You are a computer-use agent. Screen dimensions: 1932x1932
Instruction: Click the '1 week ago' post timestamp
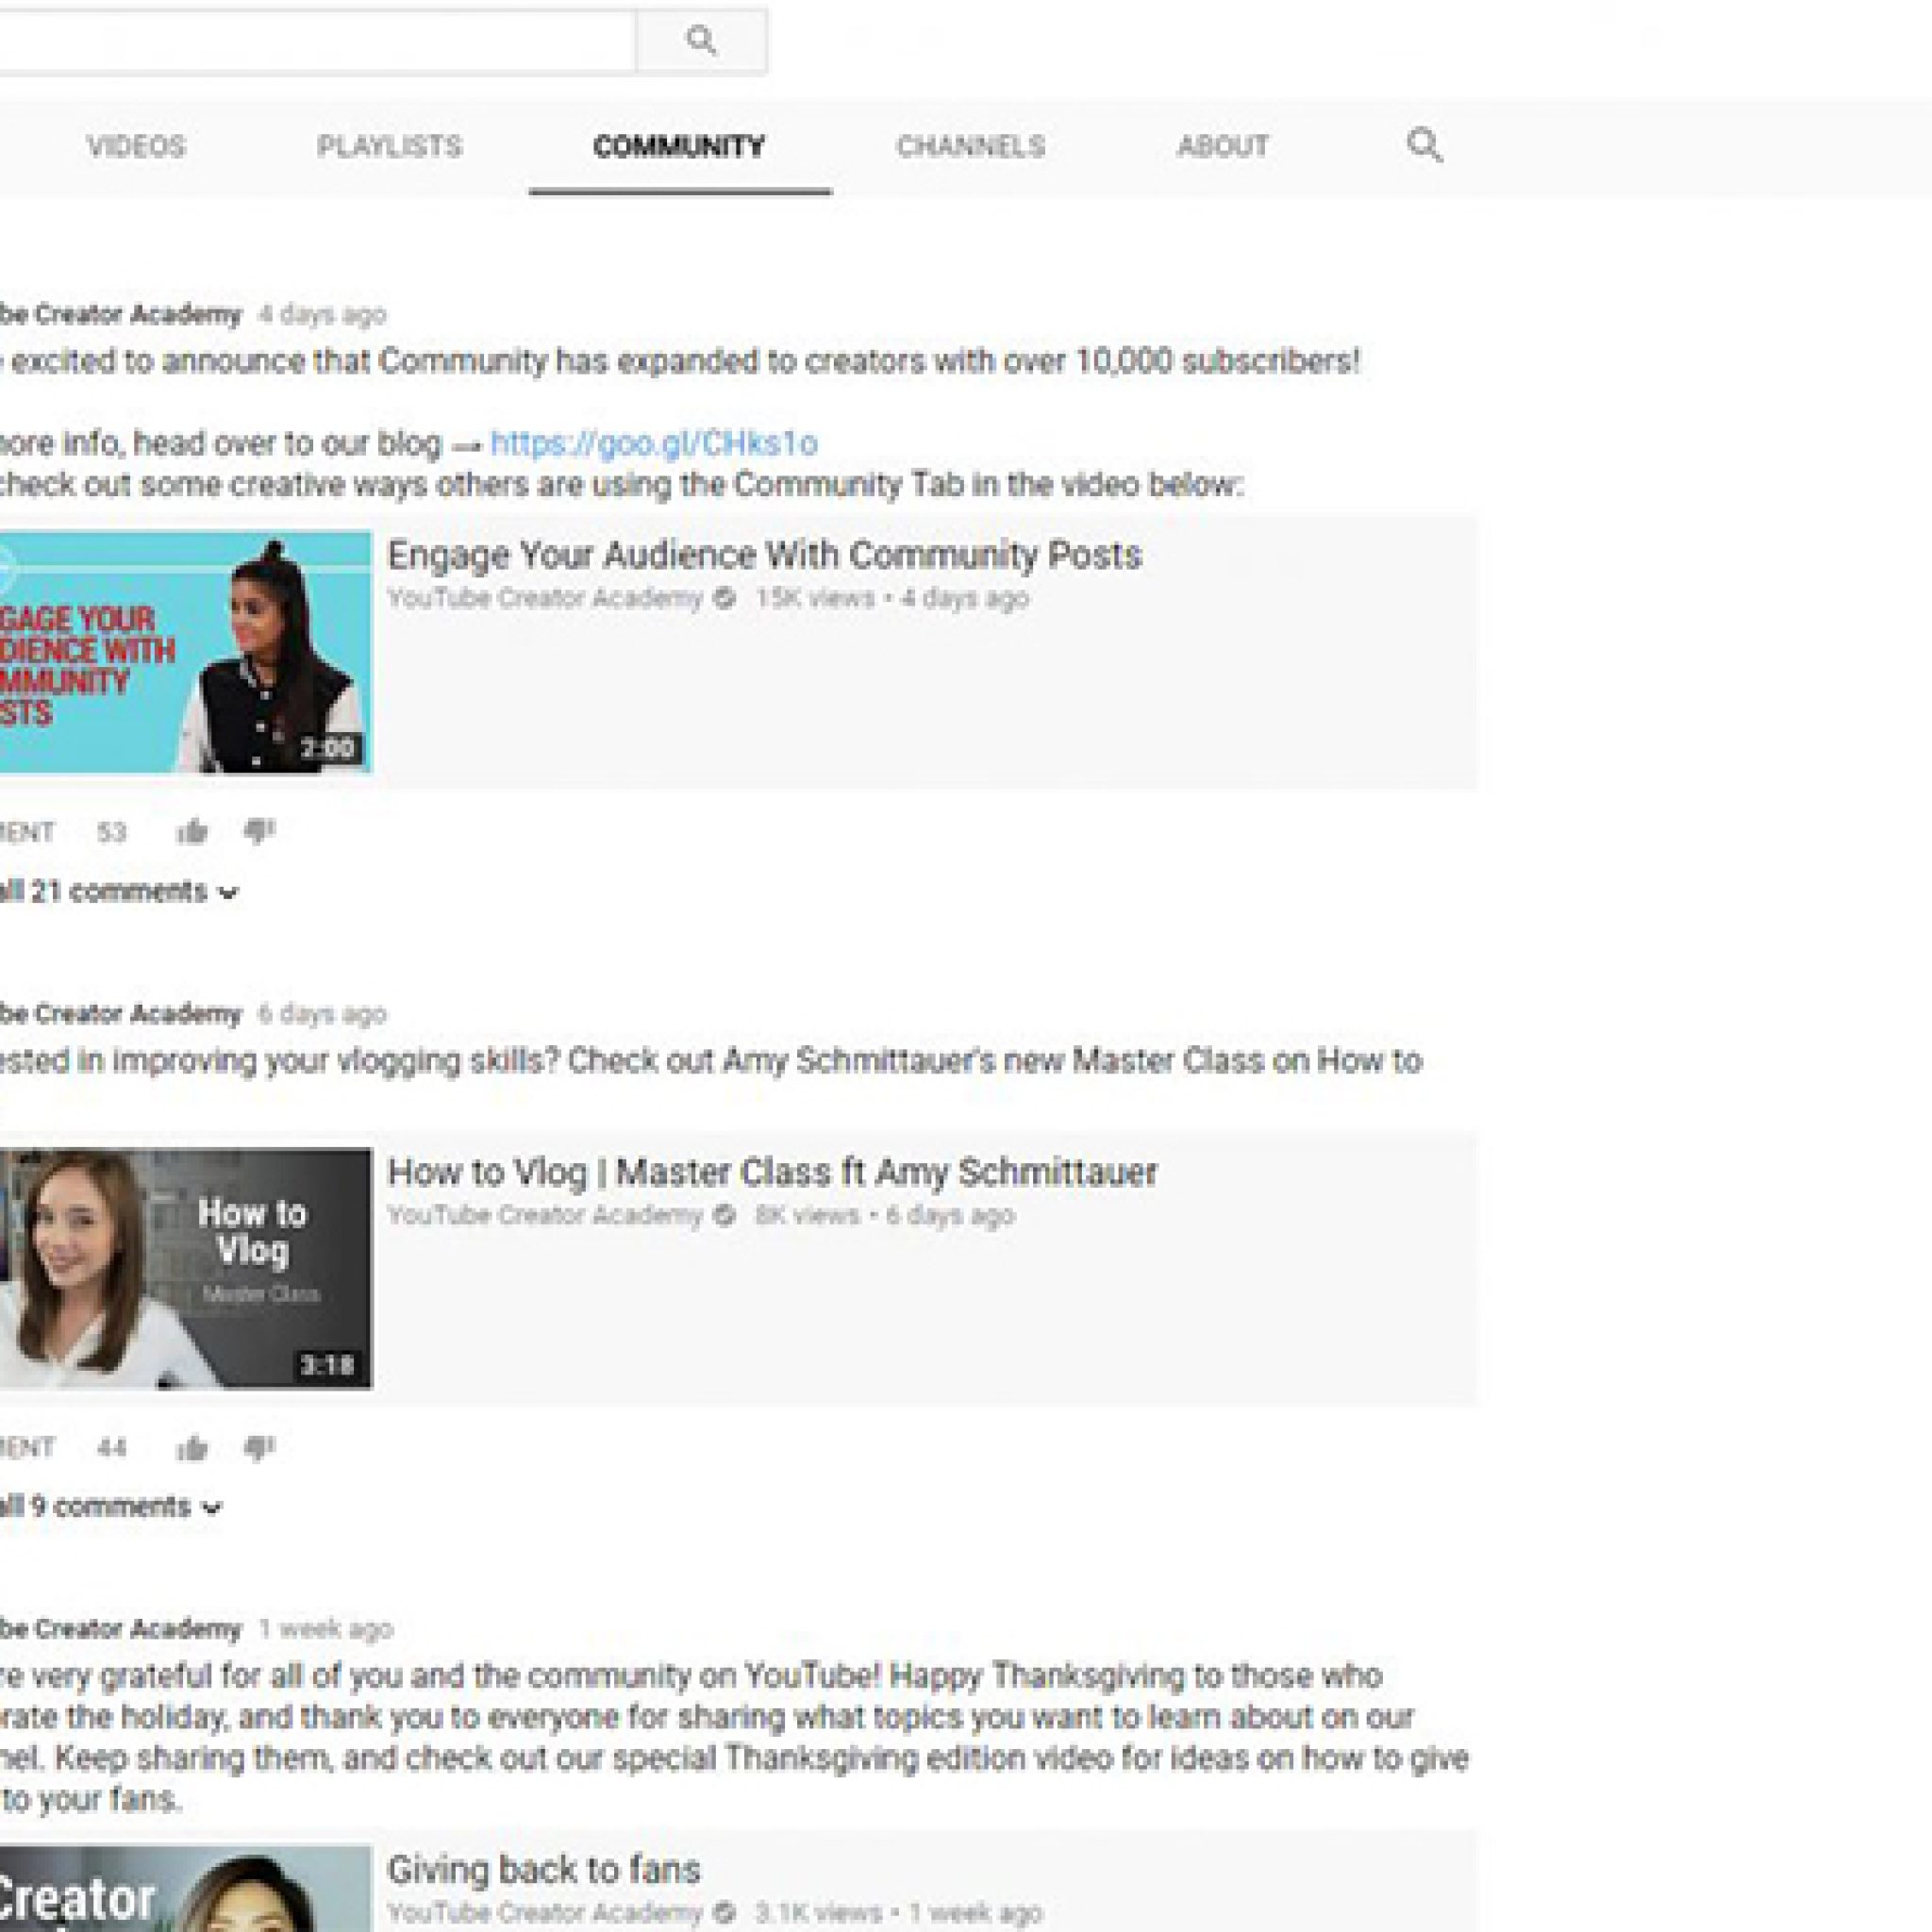pyautogui.click(x=326, y=1629)
